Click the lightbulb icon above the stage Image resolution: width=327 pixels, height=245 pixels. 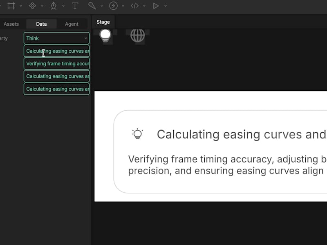tap(105, 36)
